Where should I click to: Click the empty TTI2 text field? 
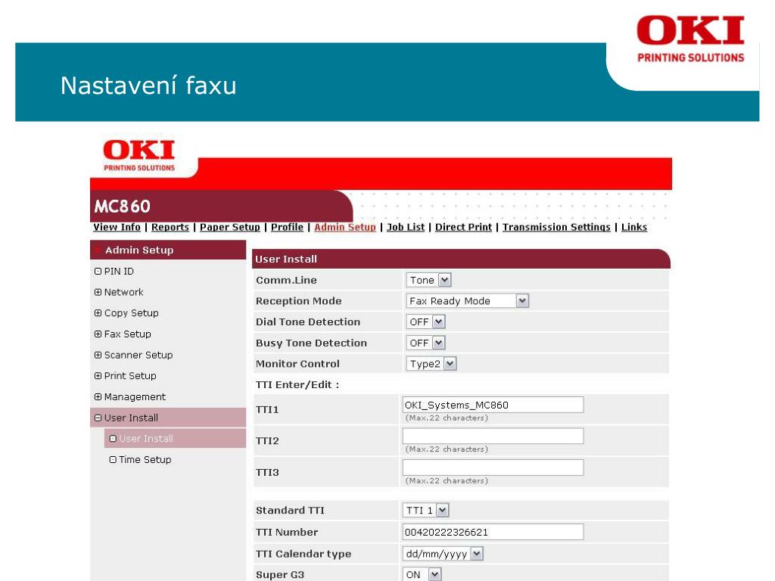coord(493,437)
